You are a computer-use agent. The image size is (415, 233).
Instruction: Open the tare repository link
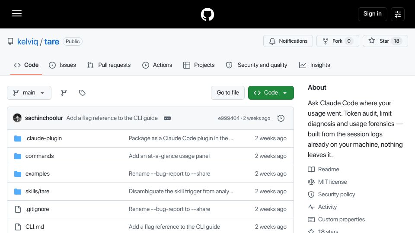pos(51,41)
